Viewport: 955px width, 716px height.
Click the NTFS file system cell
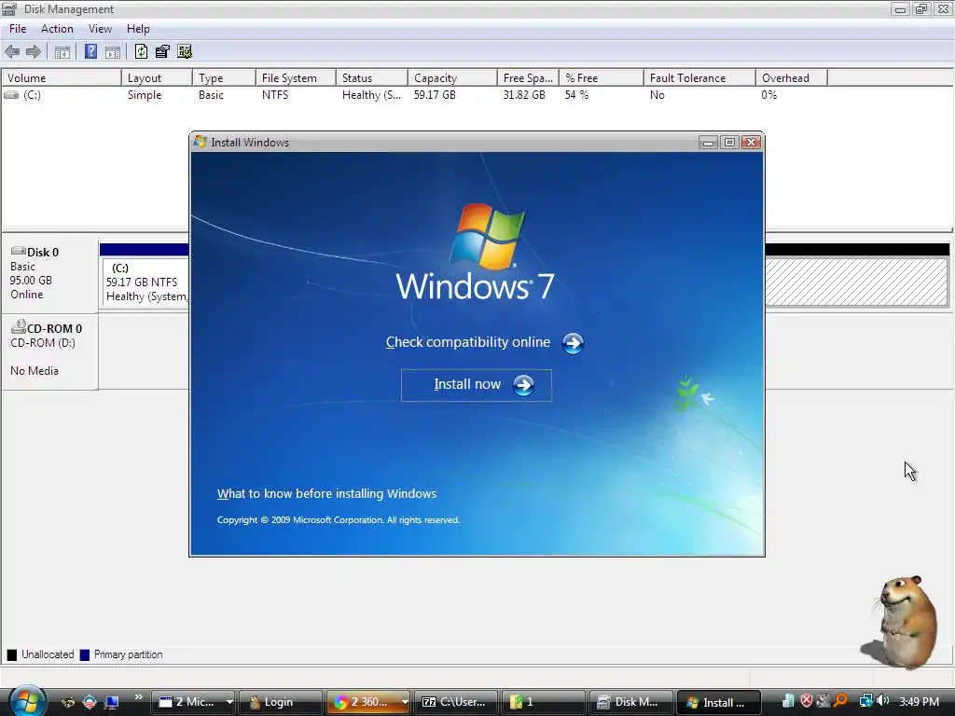[275, 95]
